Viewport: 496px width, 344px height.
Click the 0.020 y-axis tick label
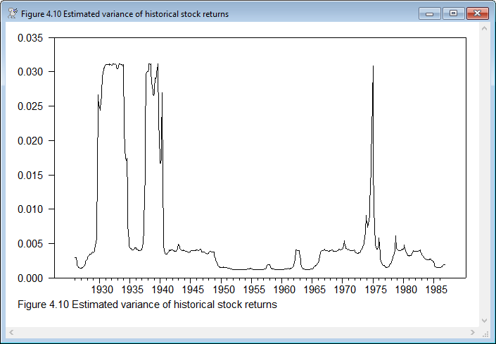[x=31, y=141]
